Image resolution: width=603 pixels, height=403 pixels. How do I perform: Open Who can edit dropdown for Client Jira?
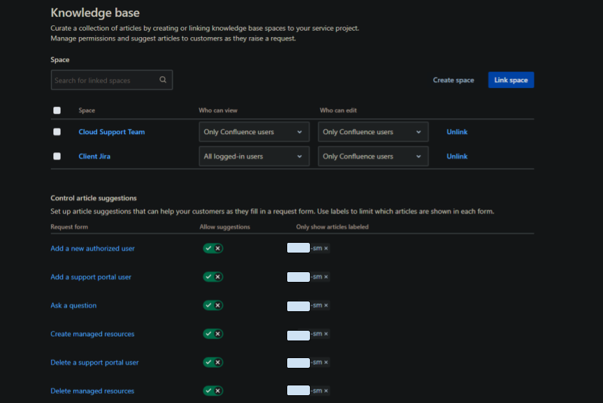373,156
